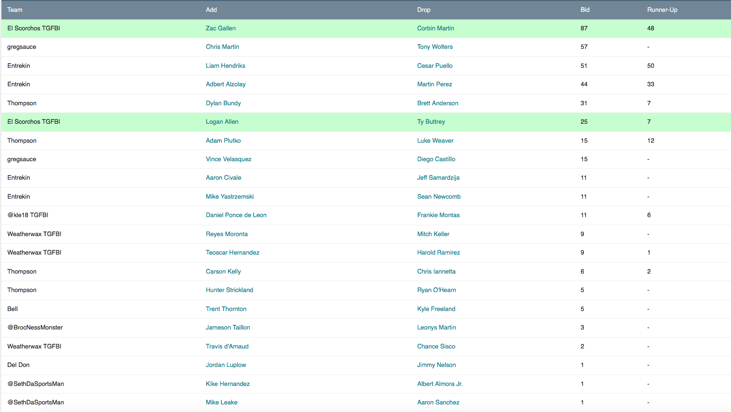
Task: Open Trent Thornton link
Action: tap(226, 309)
